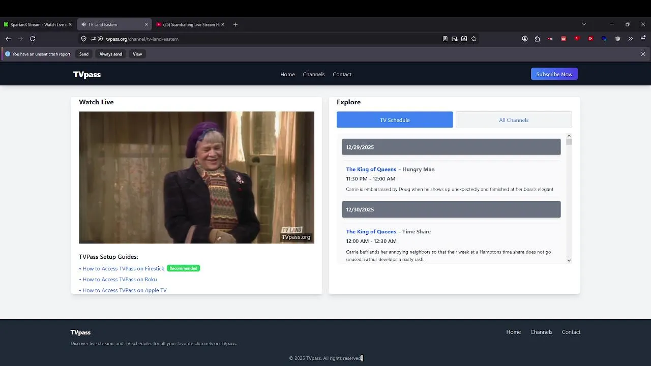
Task: Open the extensions puzzle icon
Action: 537,39
